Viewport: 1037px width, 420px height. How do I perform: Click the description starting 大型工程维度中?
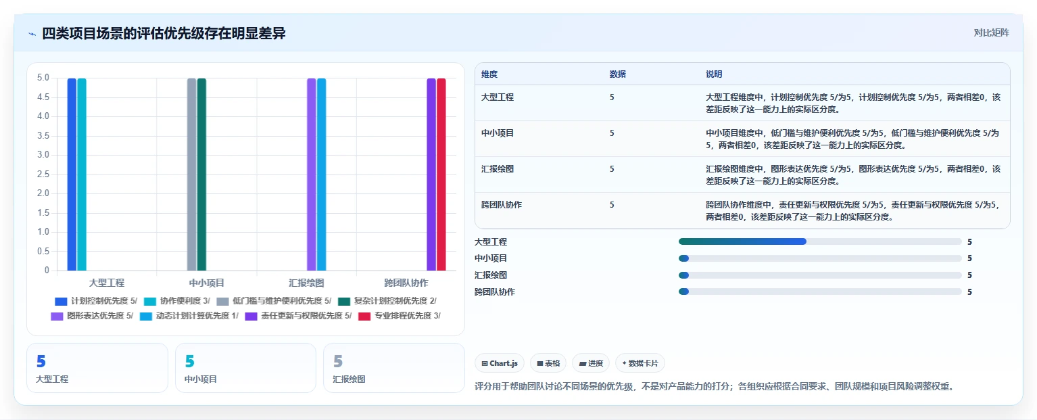pyautogui.click(x=853, y=103)
